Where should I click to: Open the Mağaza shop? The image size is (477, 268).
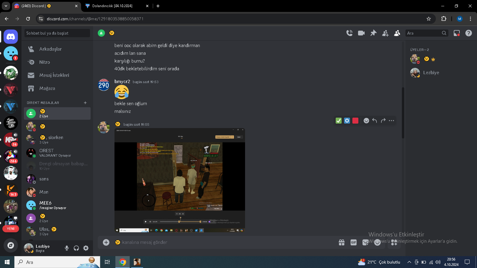point(57,88)
